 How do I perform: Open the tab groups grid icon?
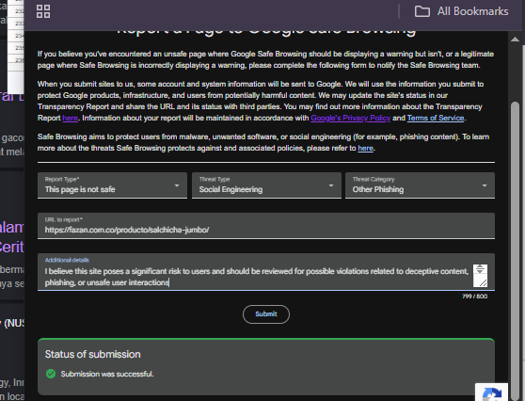point(43,11)
